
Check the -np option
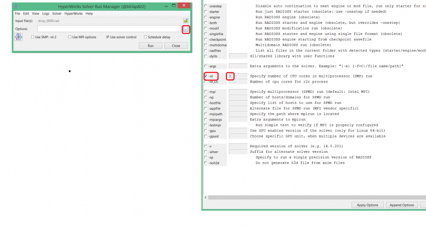[206, 97]
